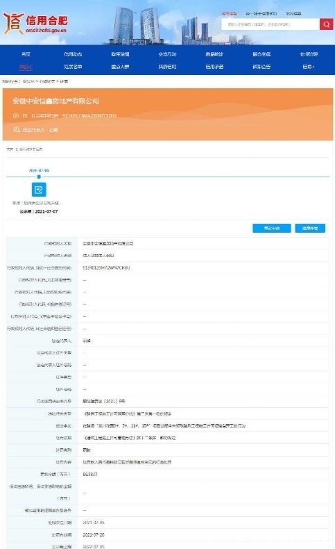Click the 信用修复 blue button

[x=310, y=228]
